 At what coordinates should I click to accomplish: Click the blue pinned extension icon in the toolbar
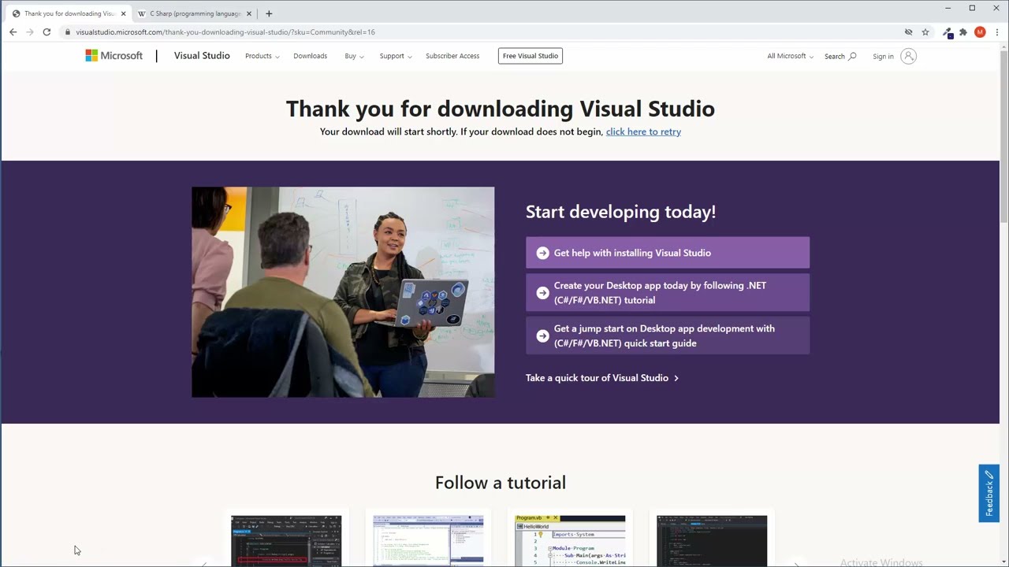[x=948, y=32]
